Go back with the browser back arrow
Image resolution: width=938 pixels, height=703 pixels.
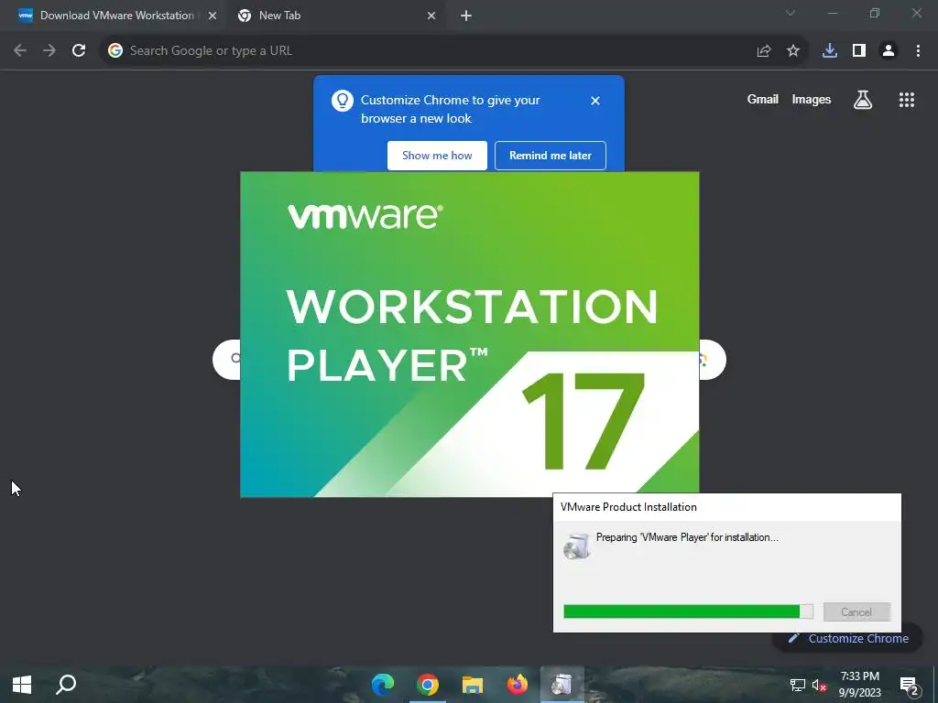click(x=20, y=51)
